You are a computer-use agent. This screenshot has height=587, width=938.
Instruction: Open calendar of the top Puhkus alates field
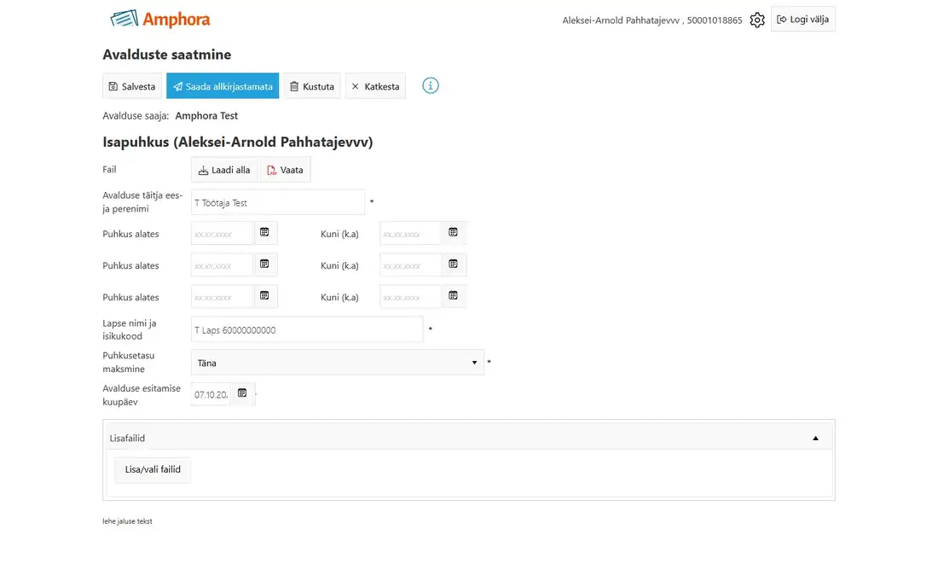[264, 233]
